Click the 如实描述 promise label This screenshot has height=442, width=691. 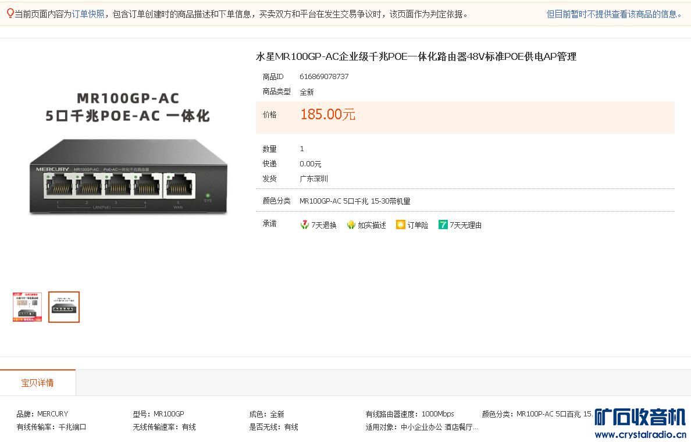tap(372, 225)
